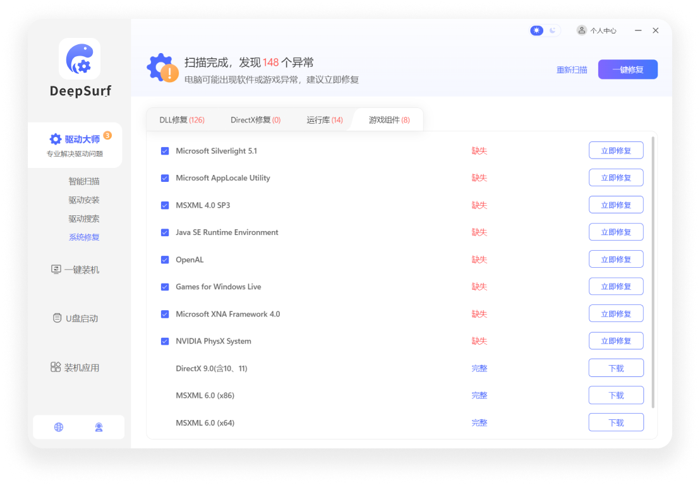Uncheck Games for Windows Live
The image size is (700, 485).
point(165,286)
